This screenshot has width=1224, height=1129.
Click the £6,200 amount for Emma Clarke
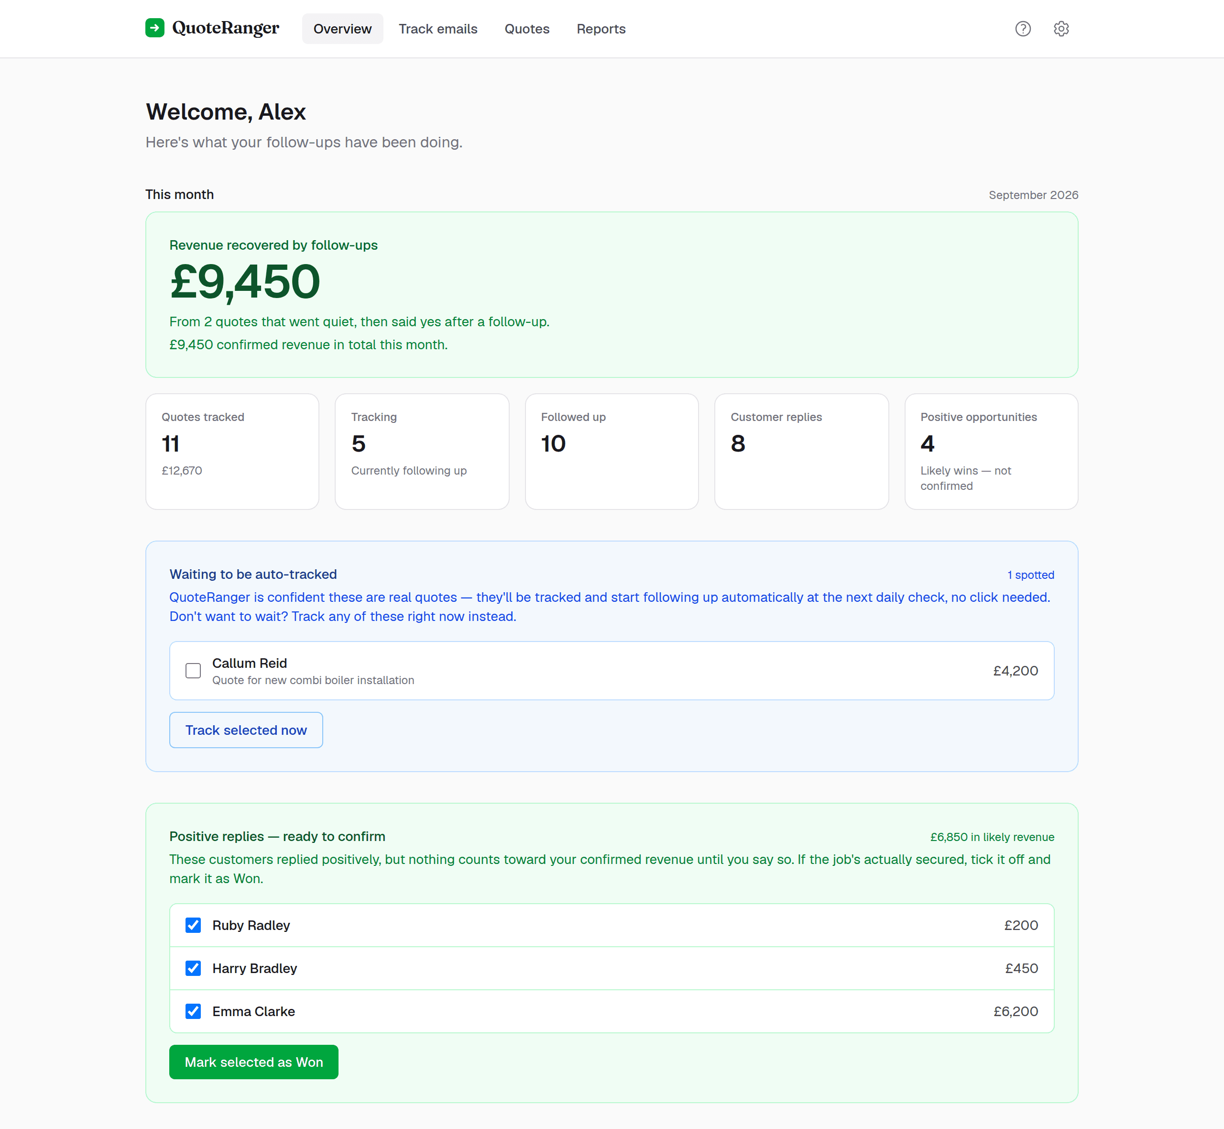point(1016,1012)
